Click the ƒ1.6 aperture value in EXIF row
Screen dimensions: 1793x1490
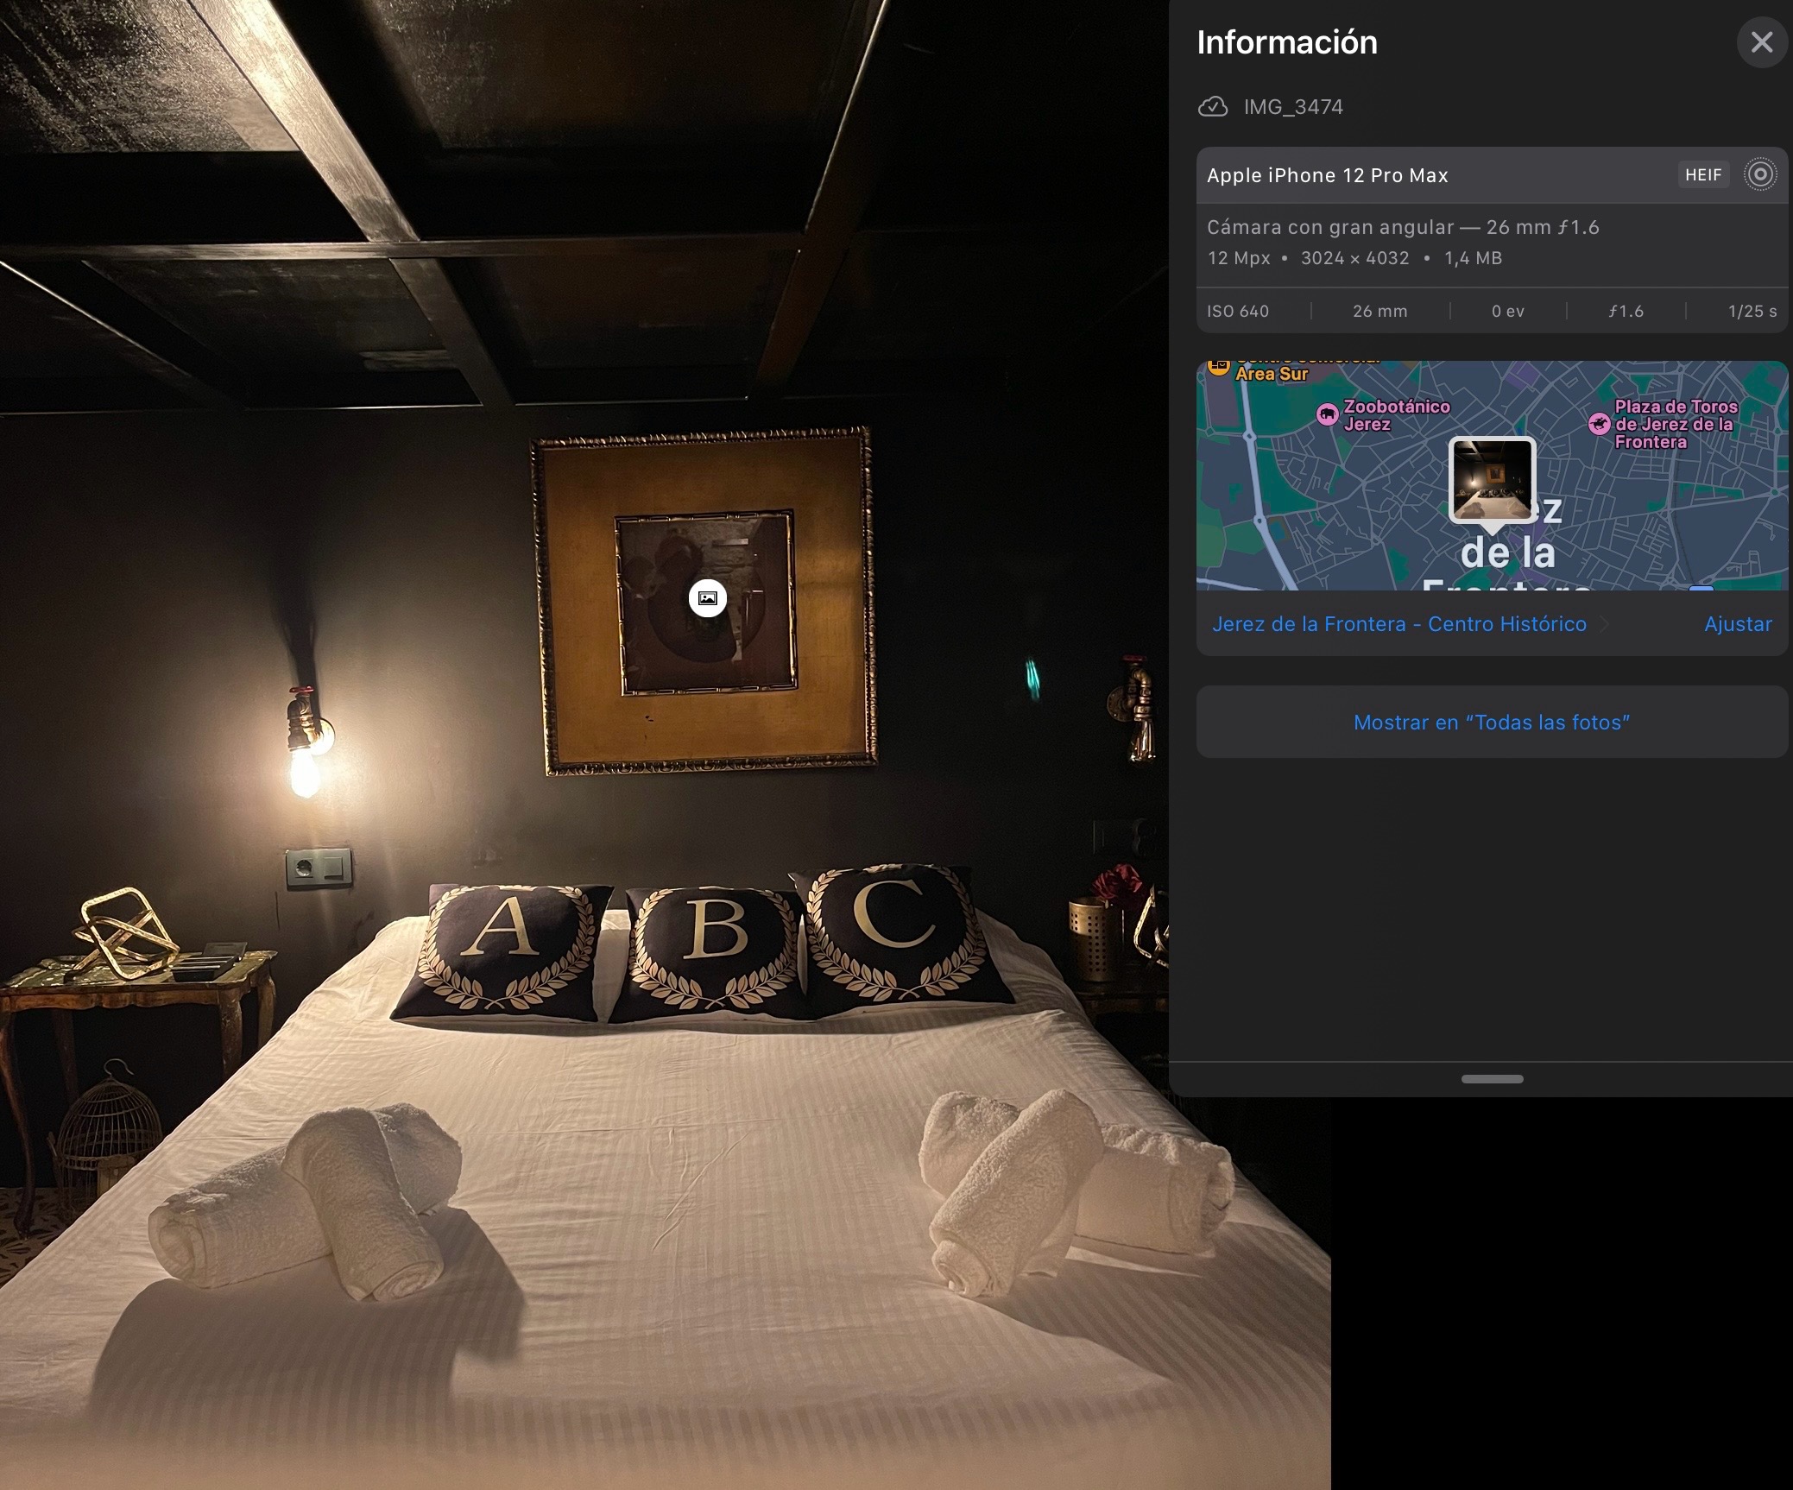pos(1626,311)
